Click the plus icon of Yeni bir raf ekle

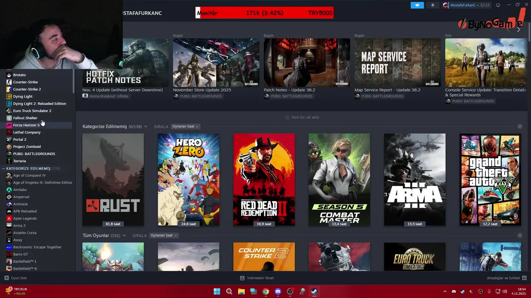[x=287, y=117]
